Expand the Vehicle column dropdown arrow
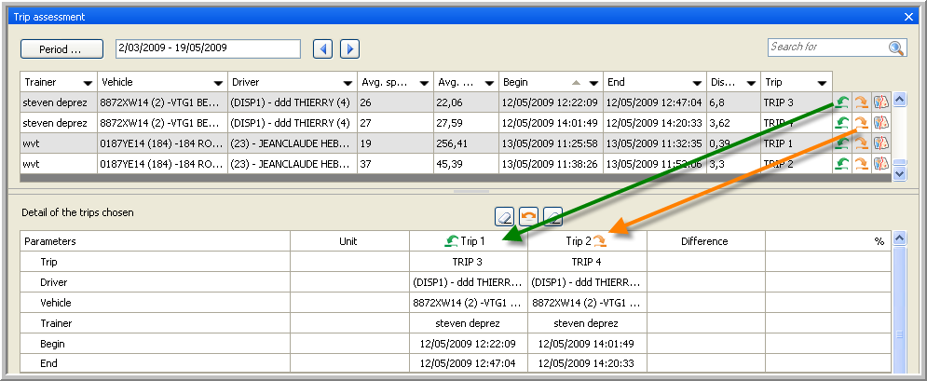Screen dimensions: 927x381 [218, 82]
